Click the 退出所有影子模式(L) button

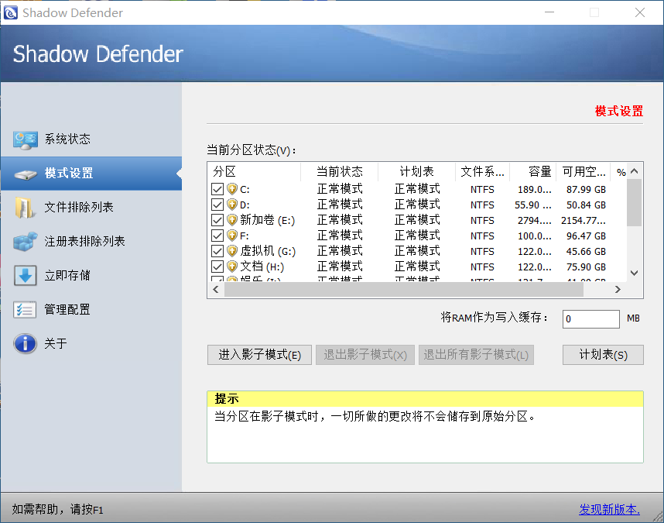(476, 355)
